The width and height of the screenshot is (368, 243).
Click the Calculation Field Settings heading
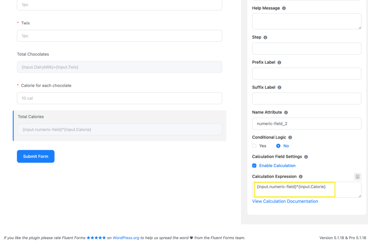pos(277,156)
